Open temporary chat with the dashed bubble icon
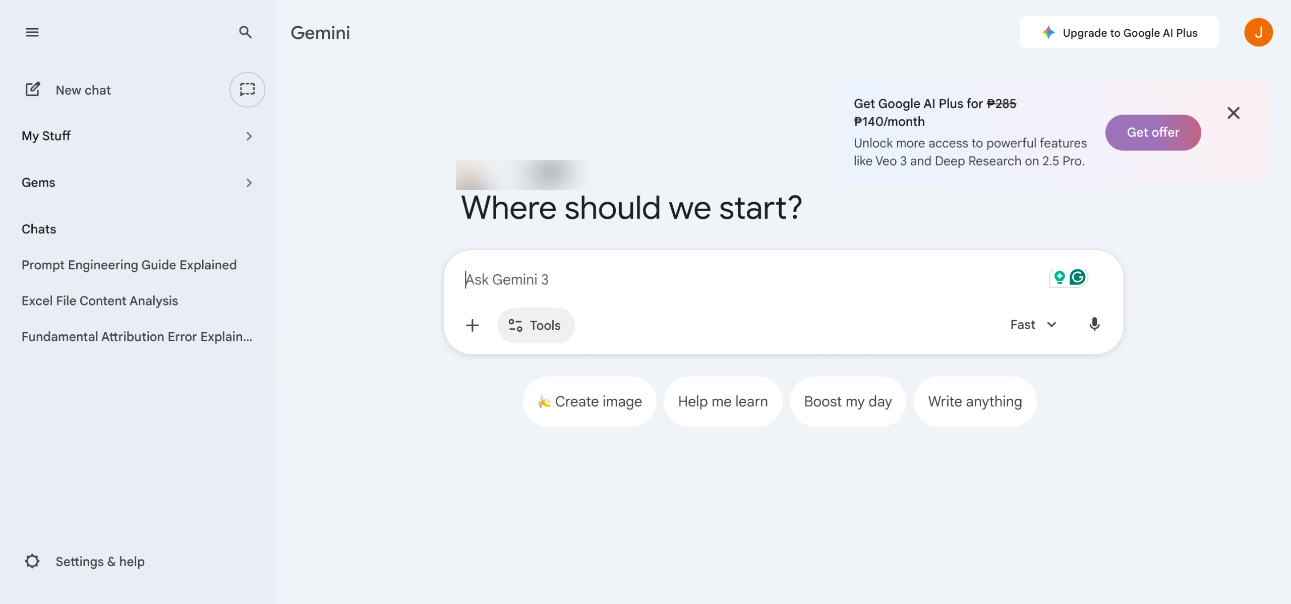Screen dimensions: 1291x604 (247, 90)
